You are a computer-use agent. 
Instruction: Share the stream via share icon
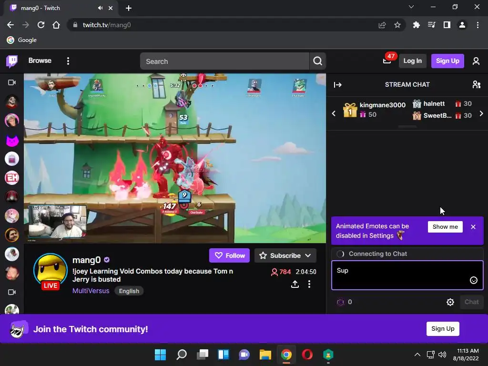[x=295, y=284]
